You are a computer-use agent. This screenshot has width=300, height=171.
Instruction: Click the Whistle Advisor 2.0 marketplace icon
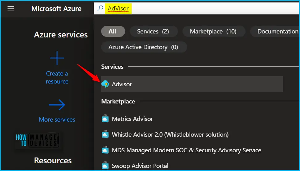pyautogui.click(x=105, y=134)
